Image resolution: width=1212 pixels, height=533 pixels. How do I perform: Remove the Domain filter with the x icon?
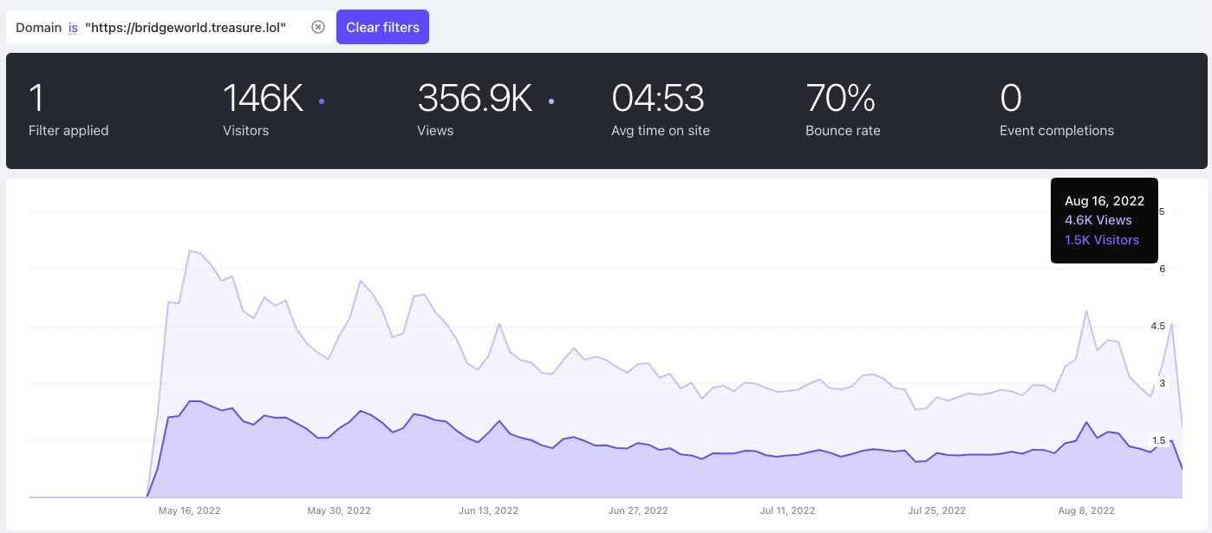pyautogui.click(x=318, y=27)
